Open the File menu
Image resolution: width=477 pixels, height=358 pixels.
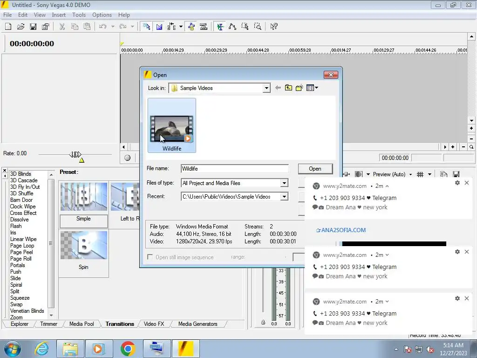click(7, 14)
